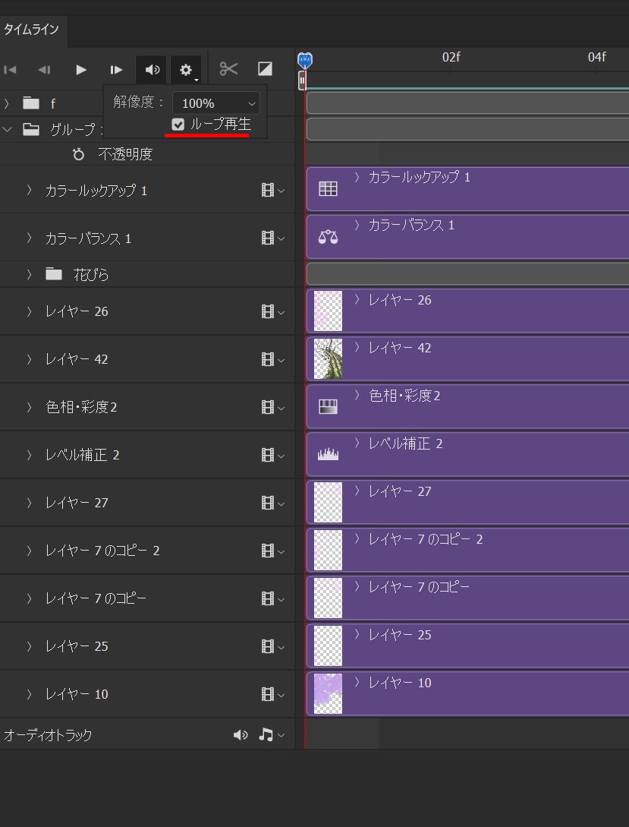Select the レイヤー 25 track name
The height and width of the screenshot is (827, 629).
(x=77, y=646)
